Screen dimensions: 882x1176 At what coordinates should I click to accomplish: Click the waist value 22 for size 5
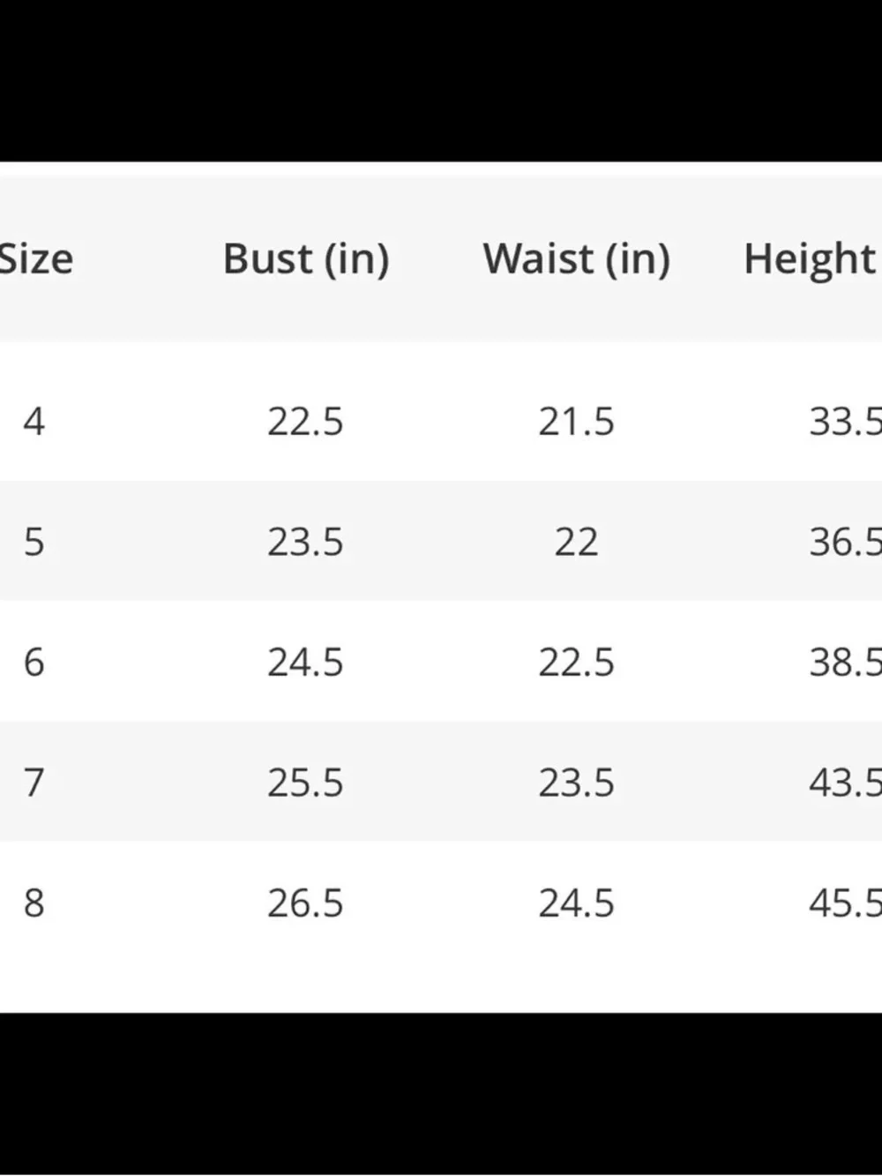point(576,542)
